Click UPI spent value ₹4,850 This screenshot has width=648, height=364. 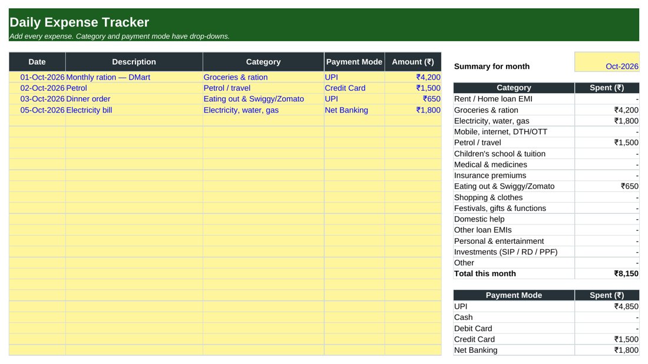click(x=626, y=306)
